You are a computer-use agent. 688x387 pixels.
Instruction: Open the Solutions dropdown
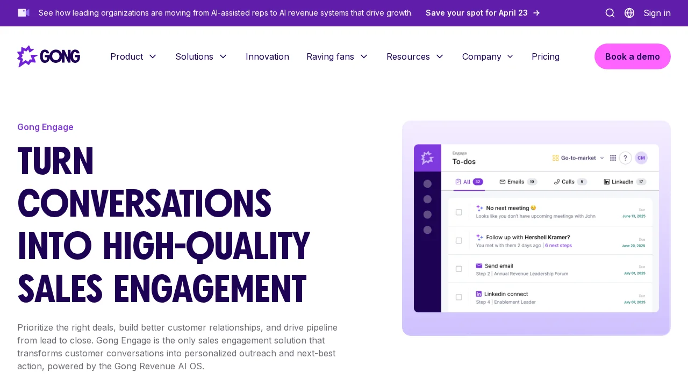click(x=201, y=56)
